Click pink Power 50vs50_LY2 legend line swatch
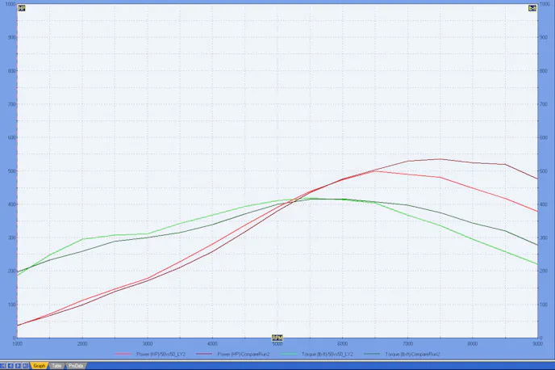The image size is (555, 370). tap(125, 355)
